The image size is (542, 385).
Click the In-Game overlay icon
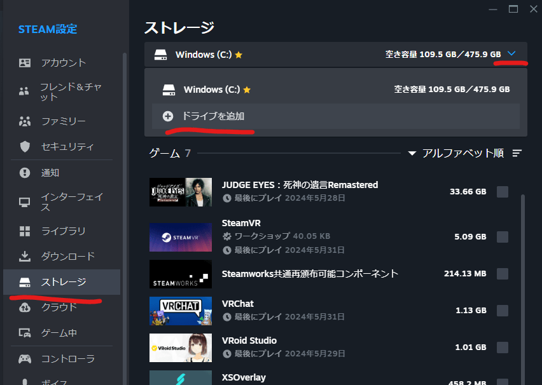[x=25, y=333]
